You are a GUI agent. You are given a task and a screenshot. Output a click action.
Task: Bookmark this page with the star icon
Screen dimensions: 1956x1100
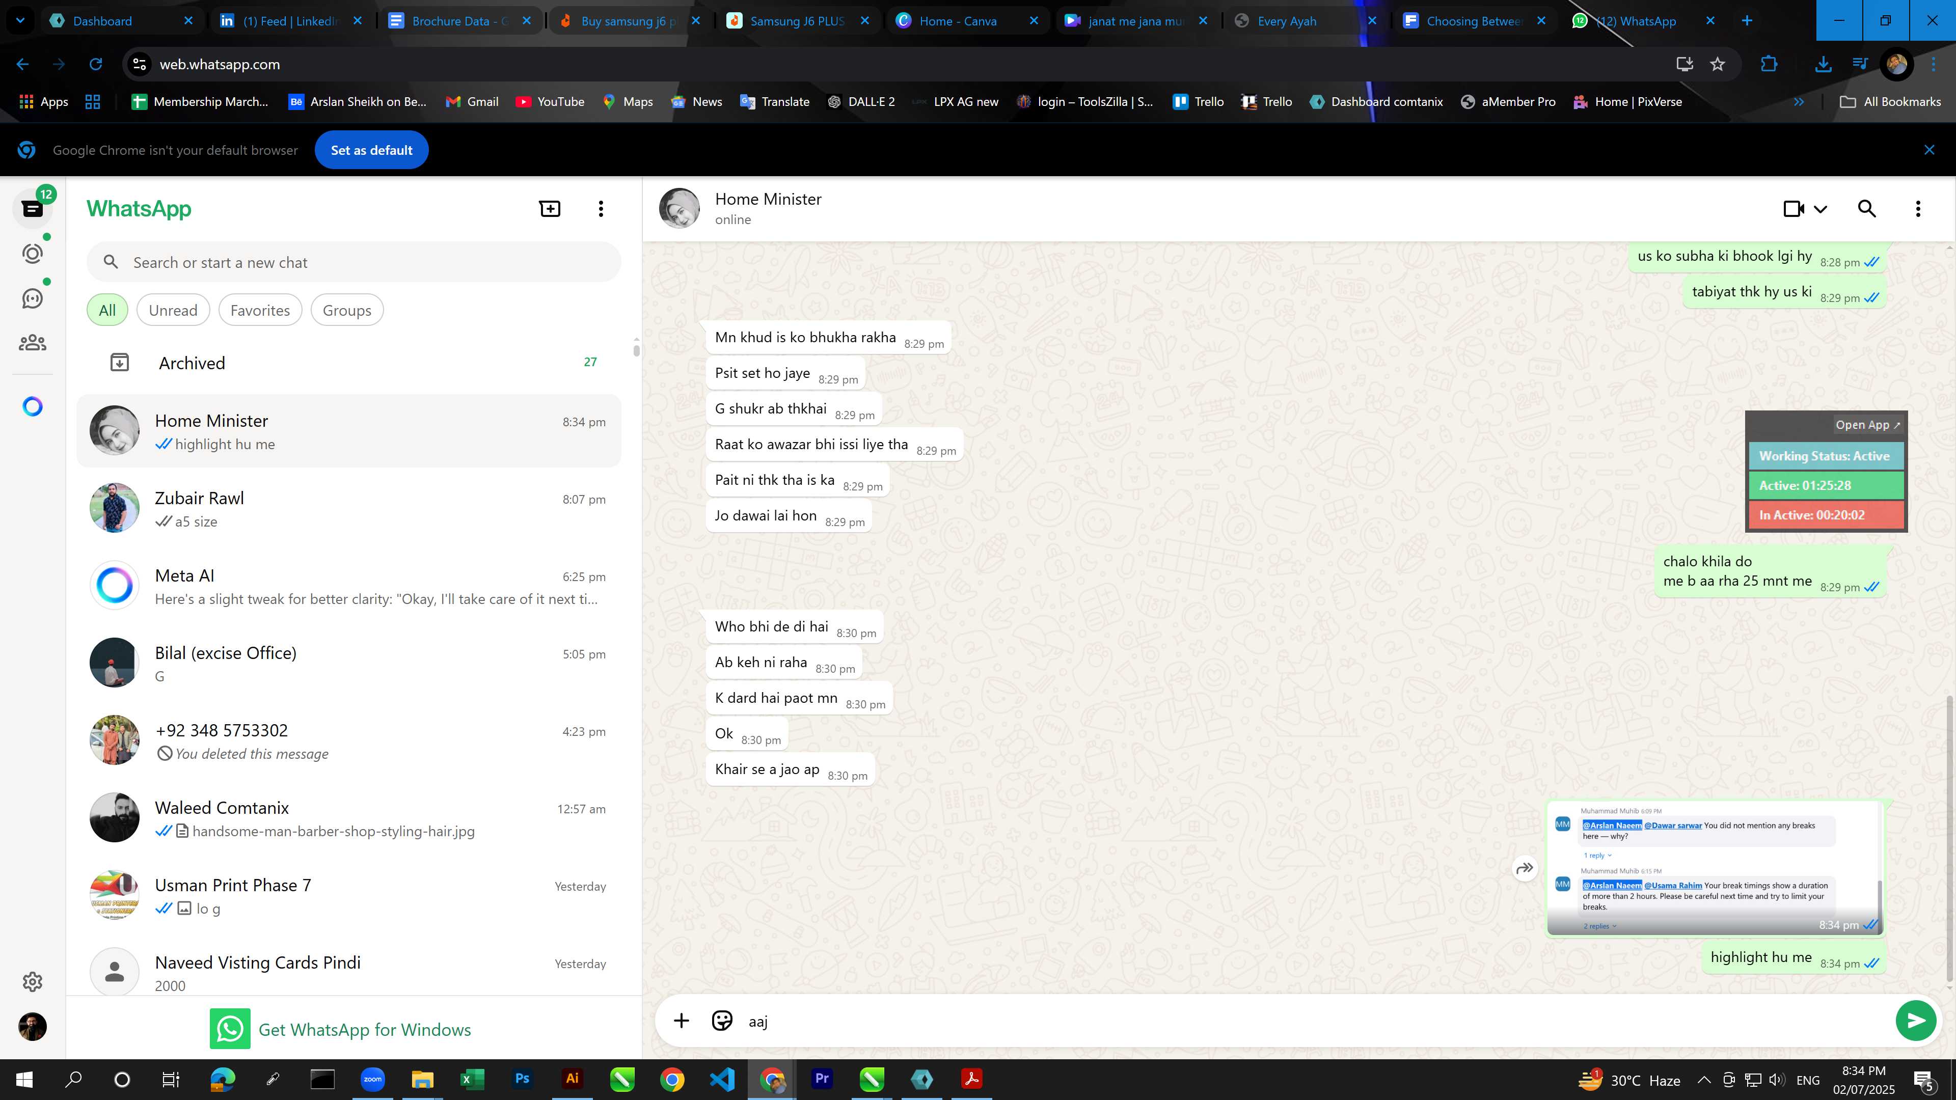pyautogui.click(x=1718, y=65)
